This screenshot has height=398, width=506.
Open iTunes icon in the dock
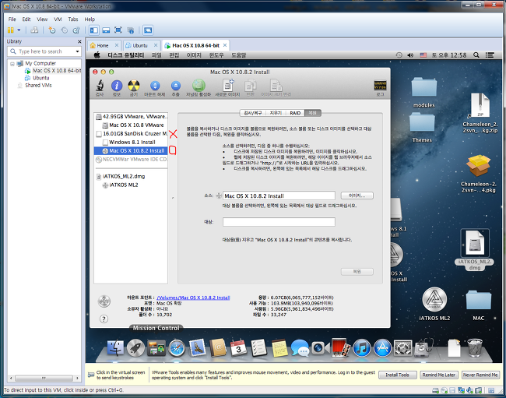pos(362,348)
